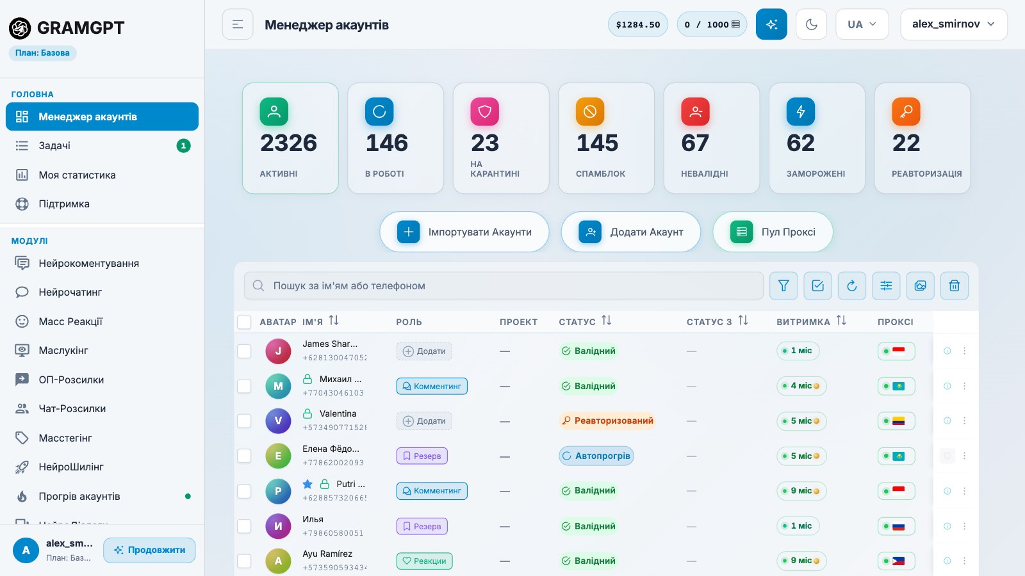The height and width of the screenshot is (576, 1025).
Task: Toggle the header select-all checkbox
Action: tap(244, 322)
